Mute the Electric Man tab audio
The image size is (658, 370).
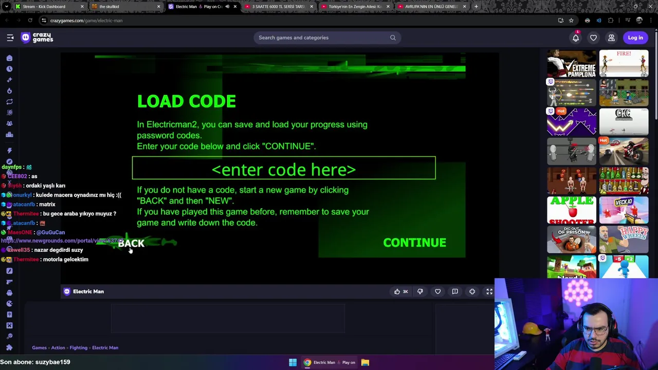pos(227,7)
